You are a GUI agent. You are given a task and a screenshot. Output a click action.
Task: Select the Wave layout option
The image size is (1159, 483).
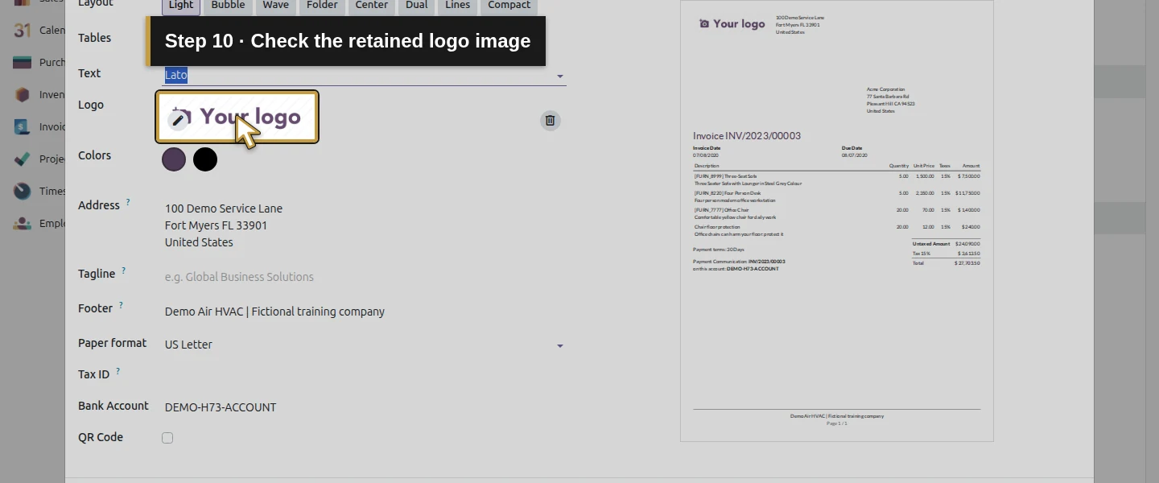click(x=275, y=5)
